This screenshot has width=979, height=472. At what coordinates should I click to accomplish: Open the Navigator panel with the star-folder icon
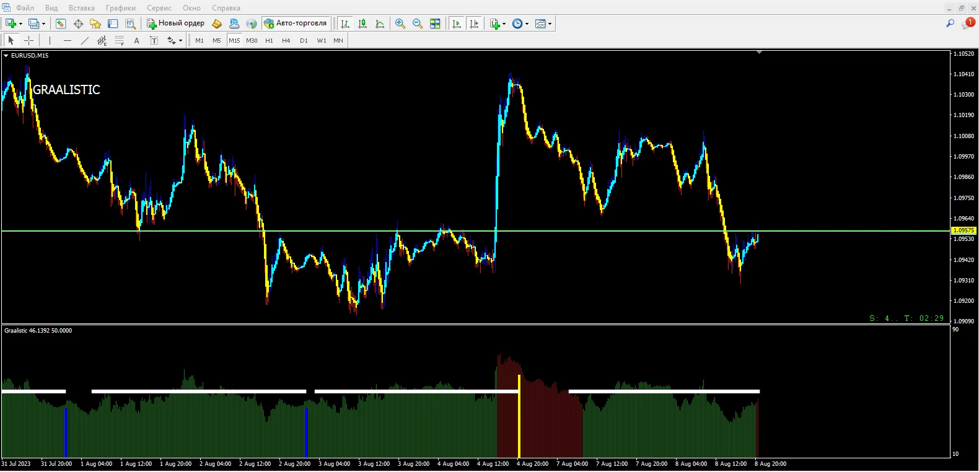[x=95, y=24]
